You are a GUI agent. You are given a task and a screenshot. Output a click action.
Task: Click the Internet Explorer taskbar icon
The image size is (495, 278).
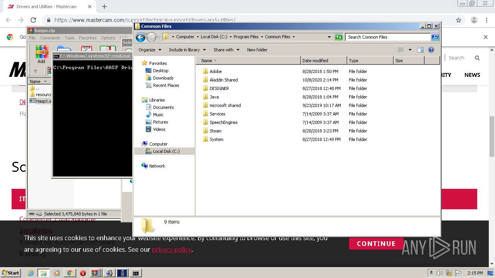[x=31, y=273]
